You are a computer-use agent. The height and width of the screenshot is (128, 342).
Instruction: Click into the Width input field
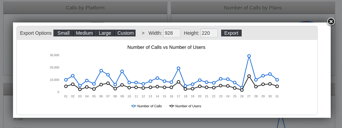172,33
